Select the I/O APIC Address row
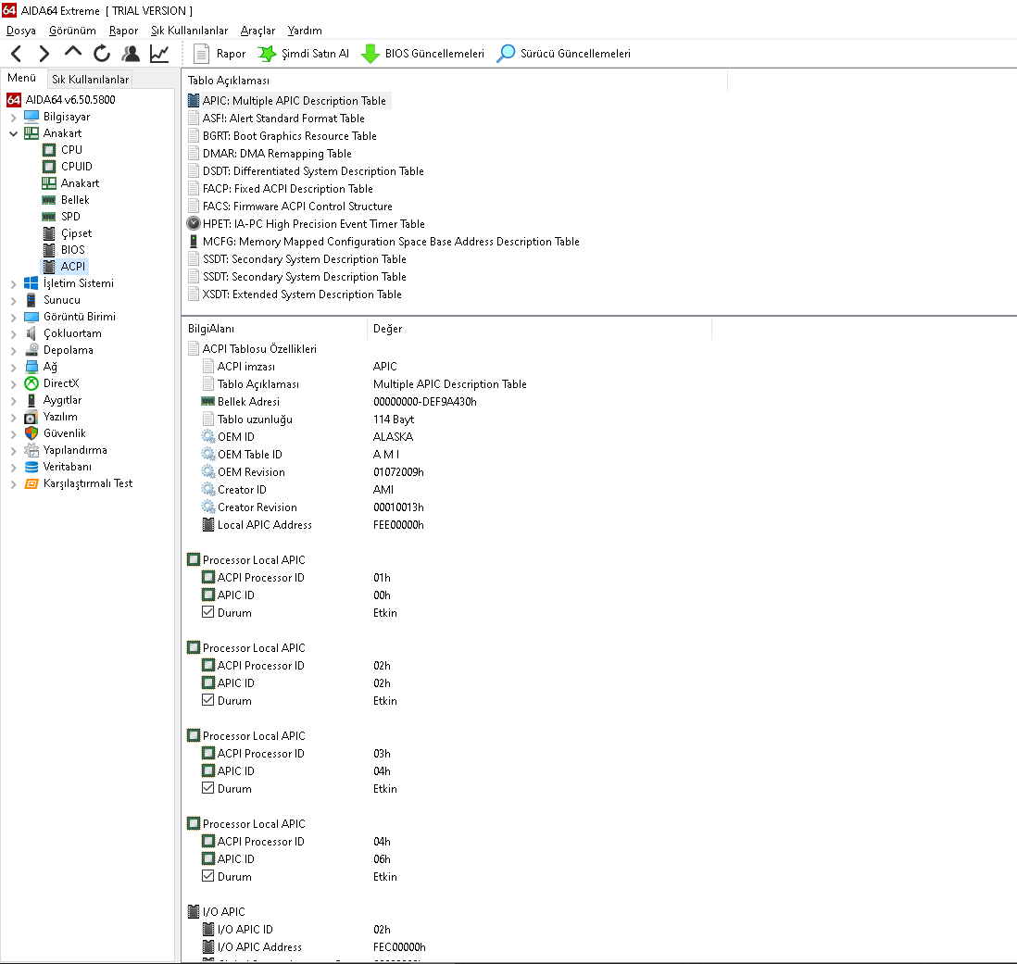 pos(314,947)
